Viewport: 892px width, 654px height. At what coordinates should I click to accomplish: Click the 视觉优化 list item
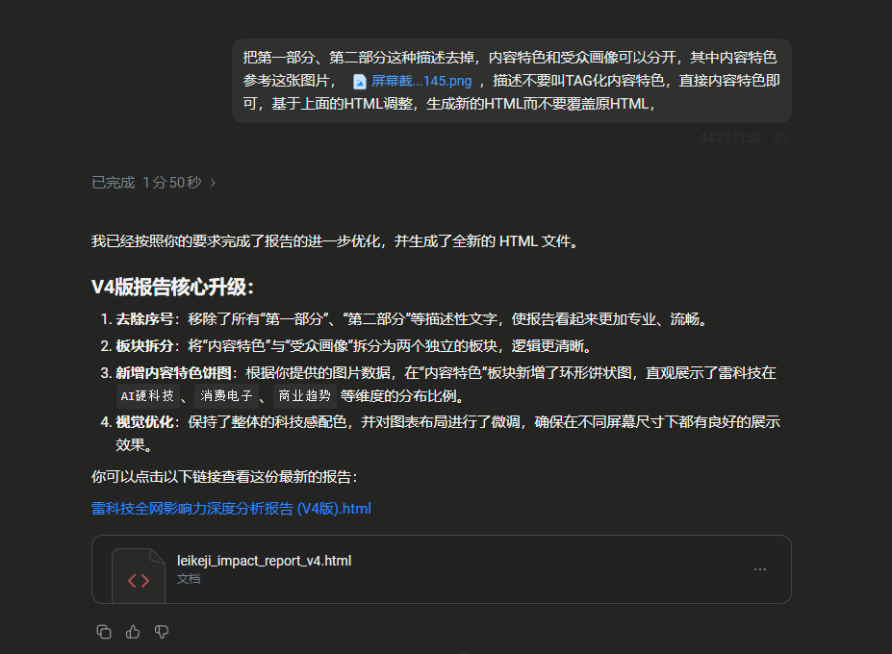[x=440, y=434]
